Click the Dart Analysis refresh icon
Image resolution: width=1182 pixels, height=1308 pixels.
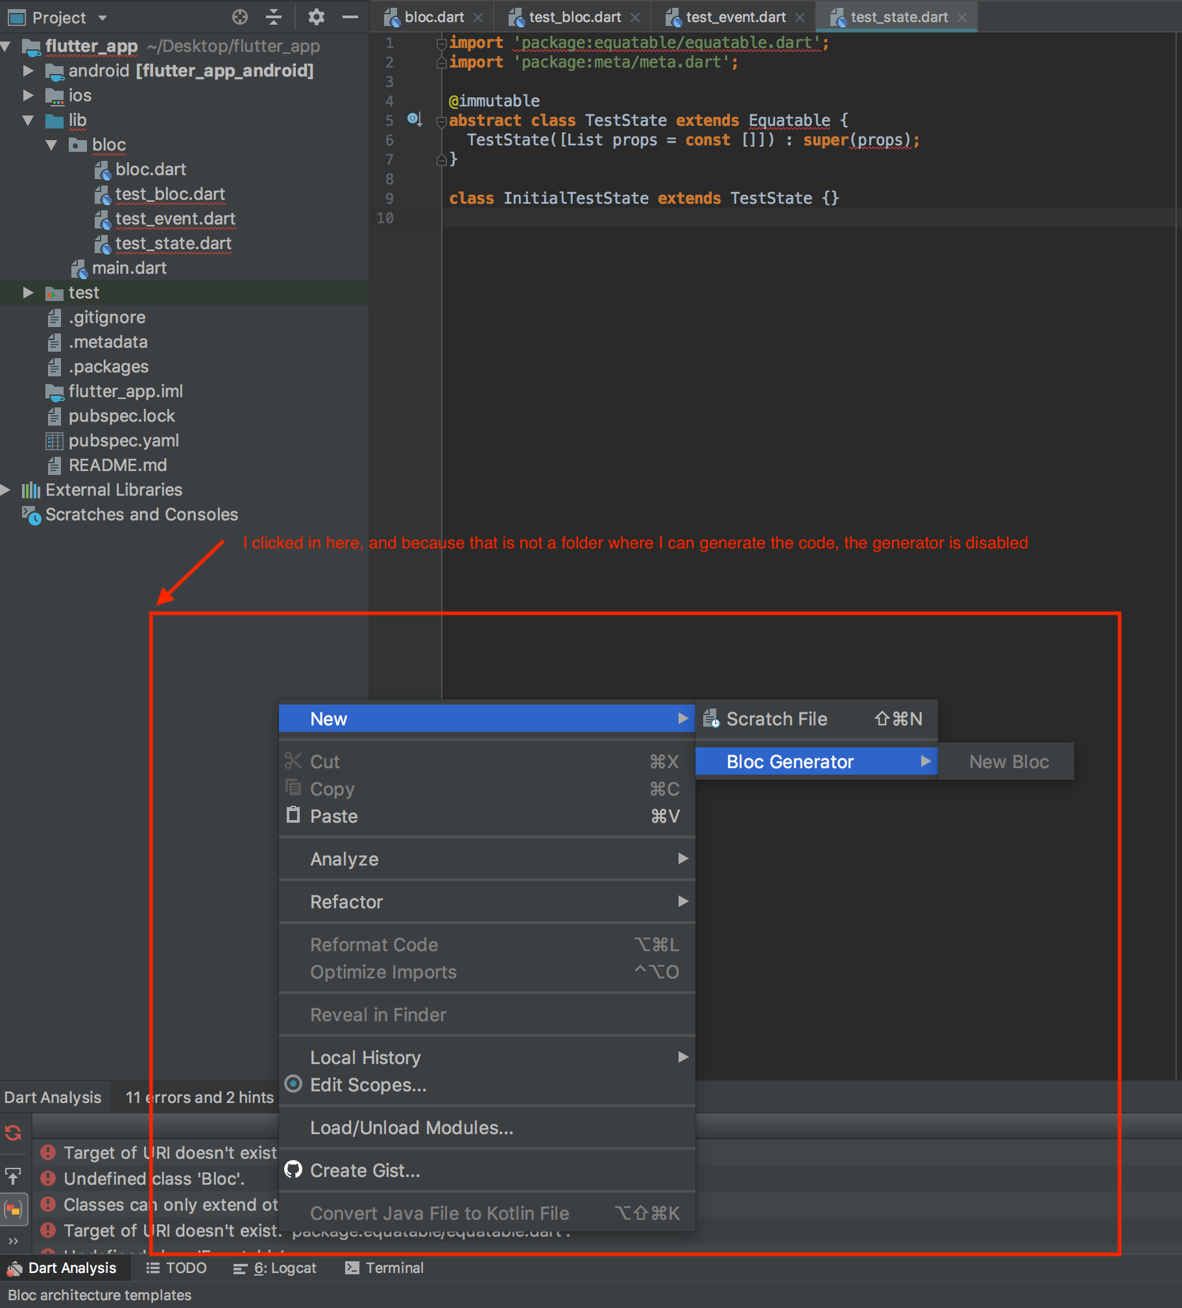14,1133
